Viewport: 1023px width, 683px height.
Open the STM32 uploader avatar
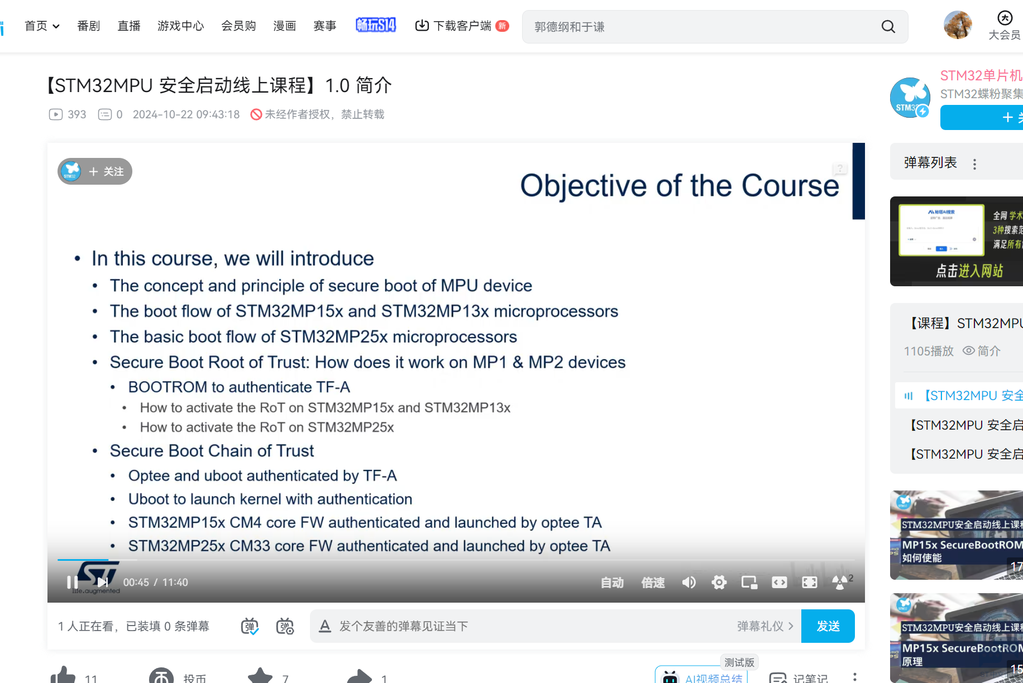pos(910,98)
